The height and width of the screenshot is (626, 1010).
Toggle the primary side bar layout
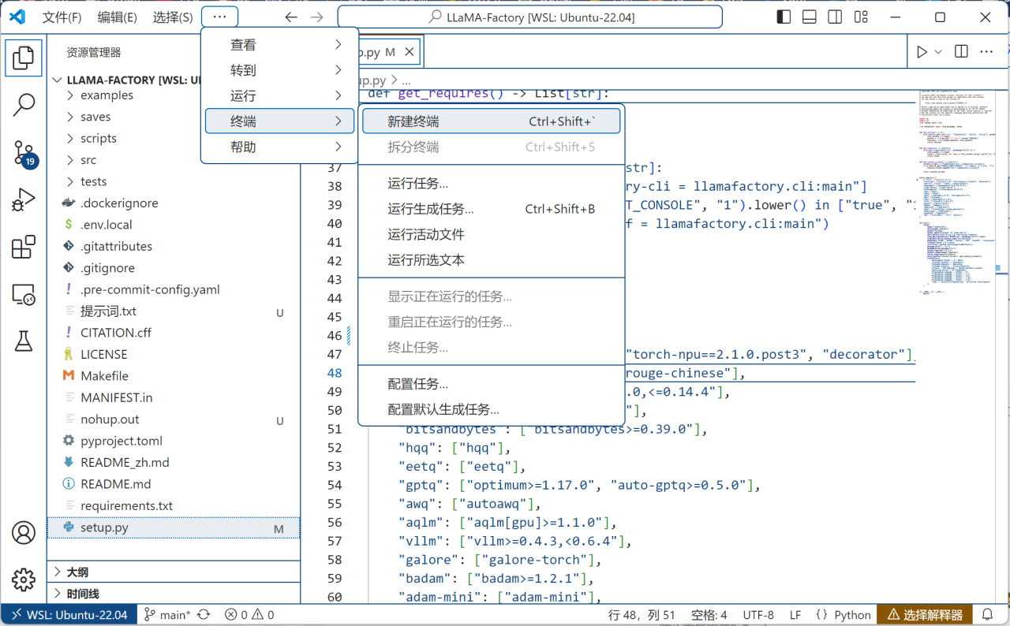coord(784,17)
